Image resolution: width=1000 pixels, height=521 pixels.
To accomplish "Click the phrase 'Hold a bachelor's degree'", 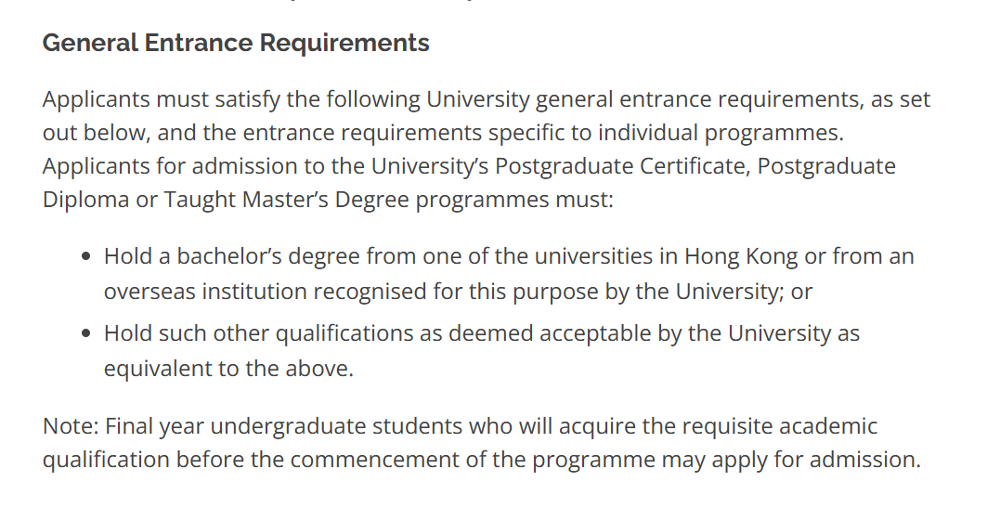I will [x=232, y=256].
